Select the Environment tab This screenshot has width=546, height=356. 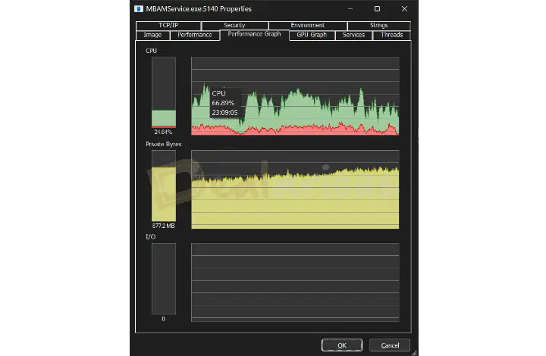coord(307,26)
